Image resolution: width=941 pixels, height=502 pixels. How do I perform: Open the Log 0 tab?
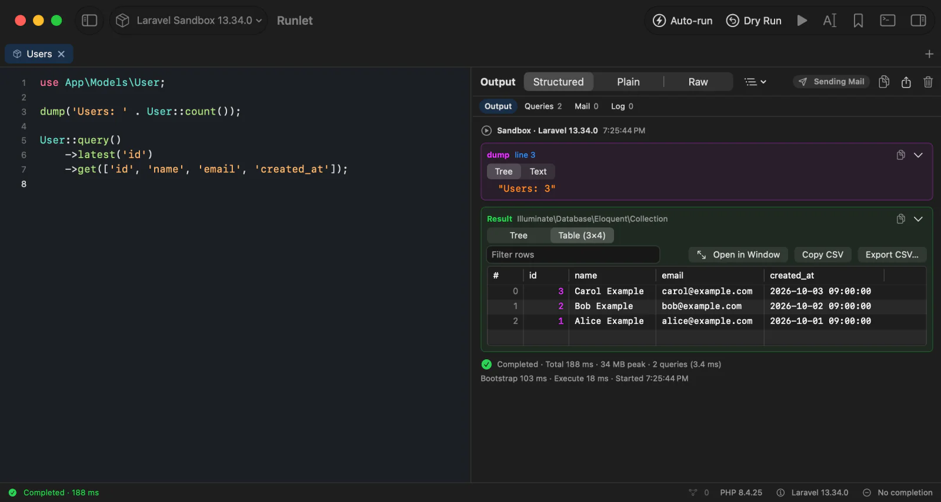622,106
